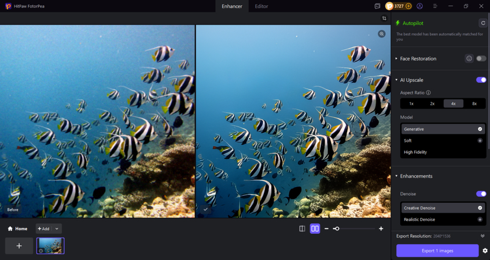This screenshot has height=260, width=490.
Task: Toggle the AI Upscale switch
Action: (481, 80)
